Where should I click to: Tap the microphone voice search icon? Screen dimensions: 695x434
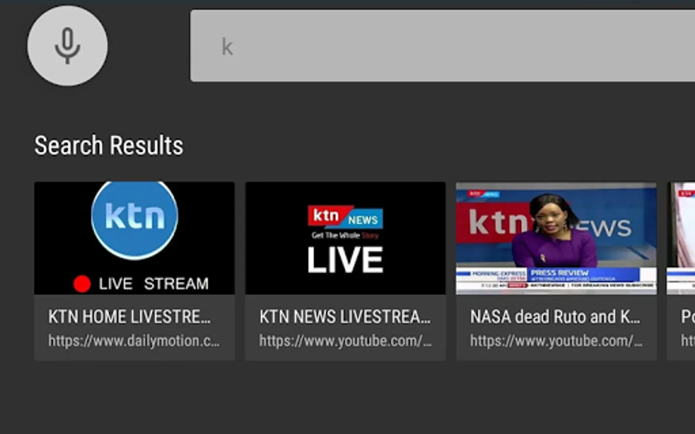pos(67,46)
